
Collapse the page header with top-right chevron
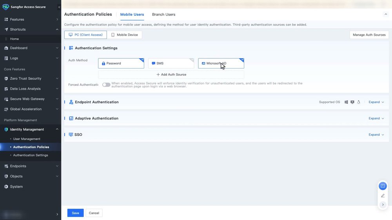(x=386, y=14)
